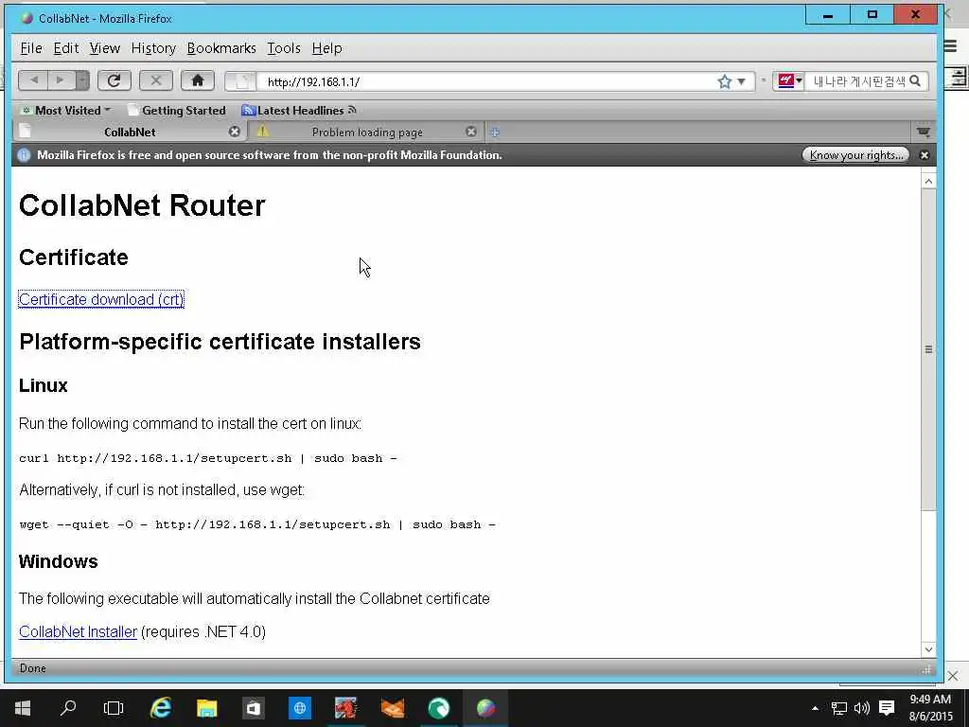Click the Know your rights button
This screenshot has height=727, width=969.
855,155
